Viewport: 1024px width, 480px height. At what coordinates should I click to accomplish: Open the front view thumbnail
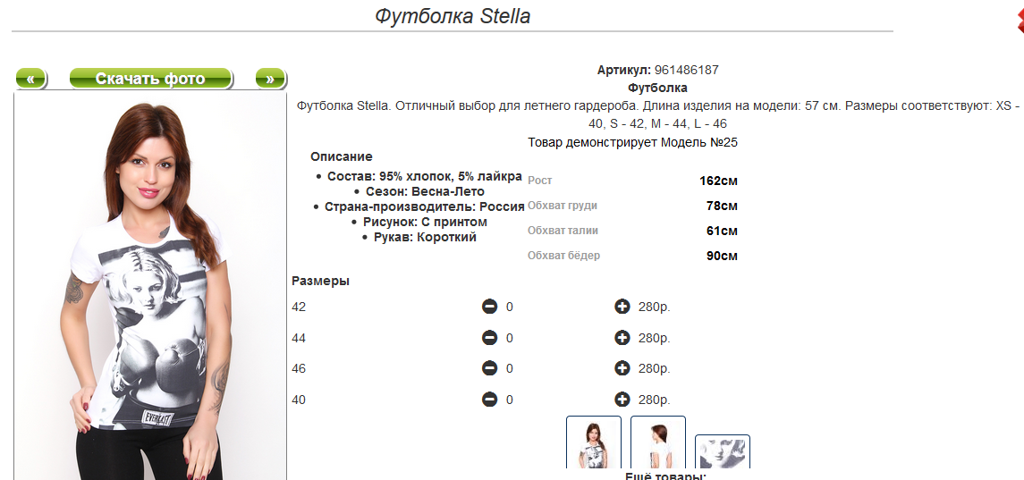coord(594,443)
